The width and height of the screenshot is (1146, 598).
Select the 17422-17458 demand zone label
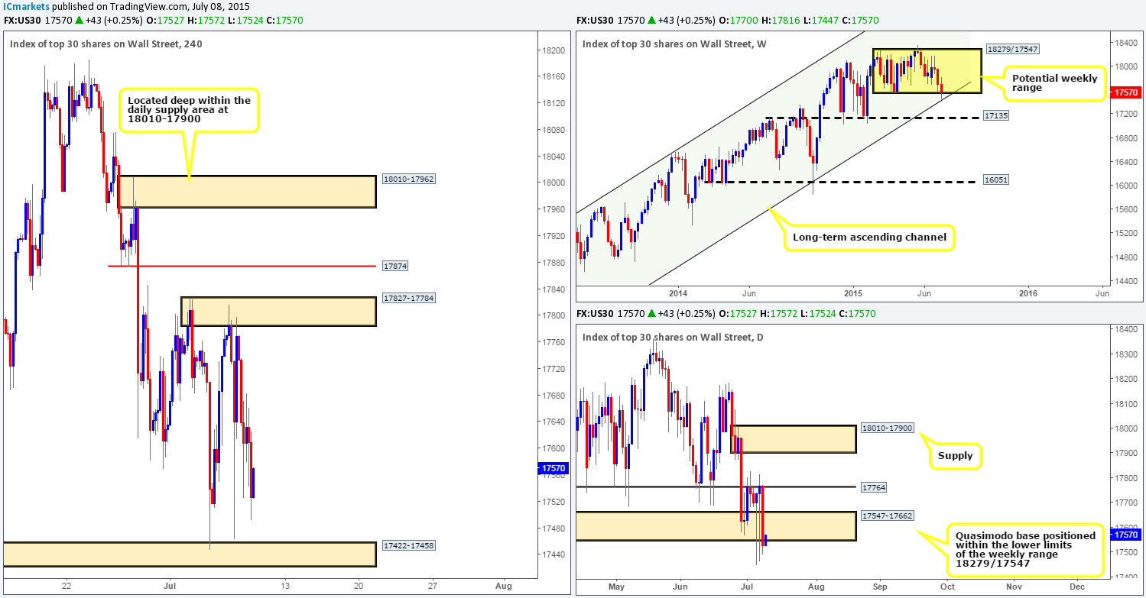(407, 545)
